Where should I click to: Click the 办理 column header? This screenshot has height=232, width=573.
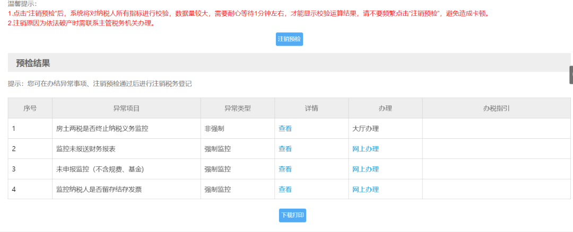[x=385, y=108]
